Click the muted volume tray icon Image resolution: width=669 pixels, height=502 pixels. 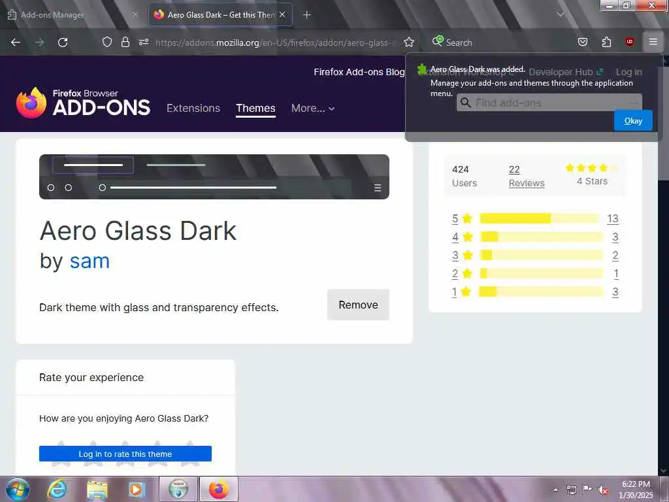[603, 490]
